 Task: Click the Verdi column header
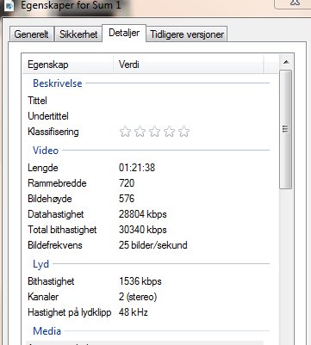click(188, 65)
